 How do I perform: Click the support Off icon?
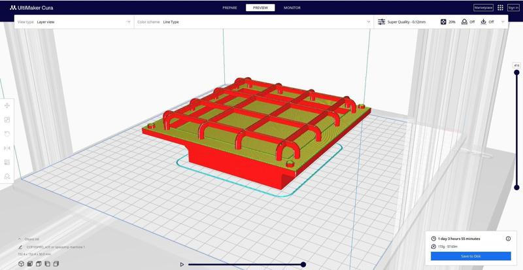point(464,22)
